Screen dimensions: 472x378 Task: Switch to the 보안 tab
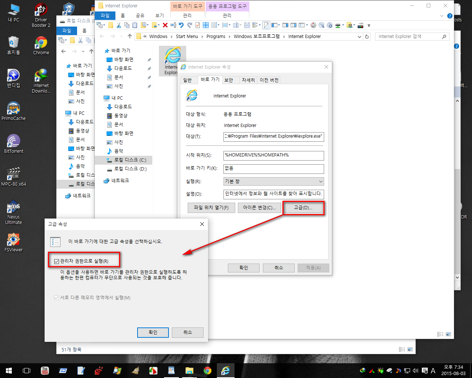pyautogui.click(x=229, y=80)
